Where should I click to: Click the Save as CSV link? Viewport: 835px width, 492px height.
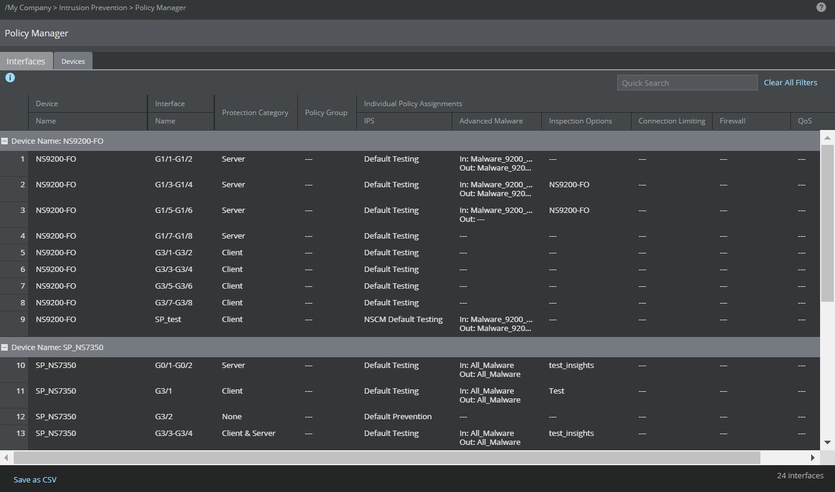click(x=35, y=479)
